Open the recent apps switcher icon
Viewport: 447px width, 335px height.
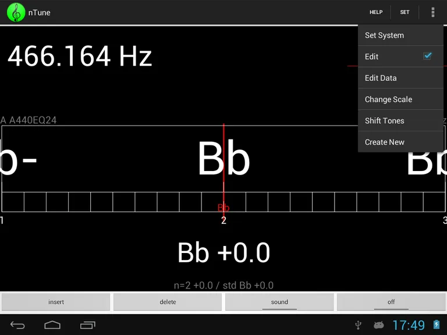(87, 325)
